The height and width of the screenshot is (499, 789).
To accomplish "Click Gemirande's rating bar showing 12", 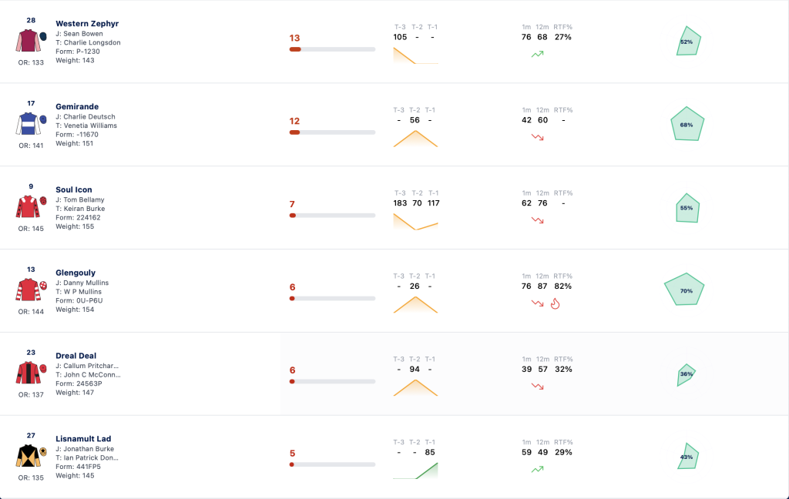I will pos(332,132).
